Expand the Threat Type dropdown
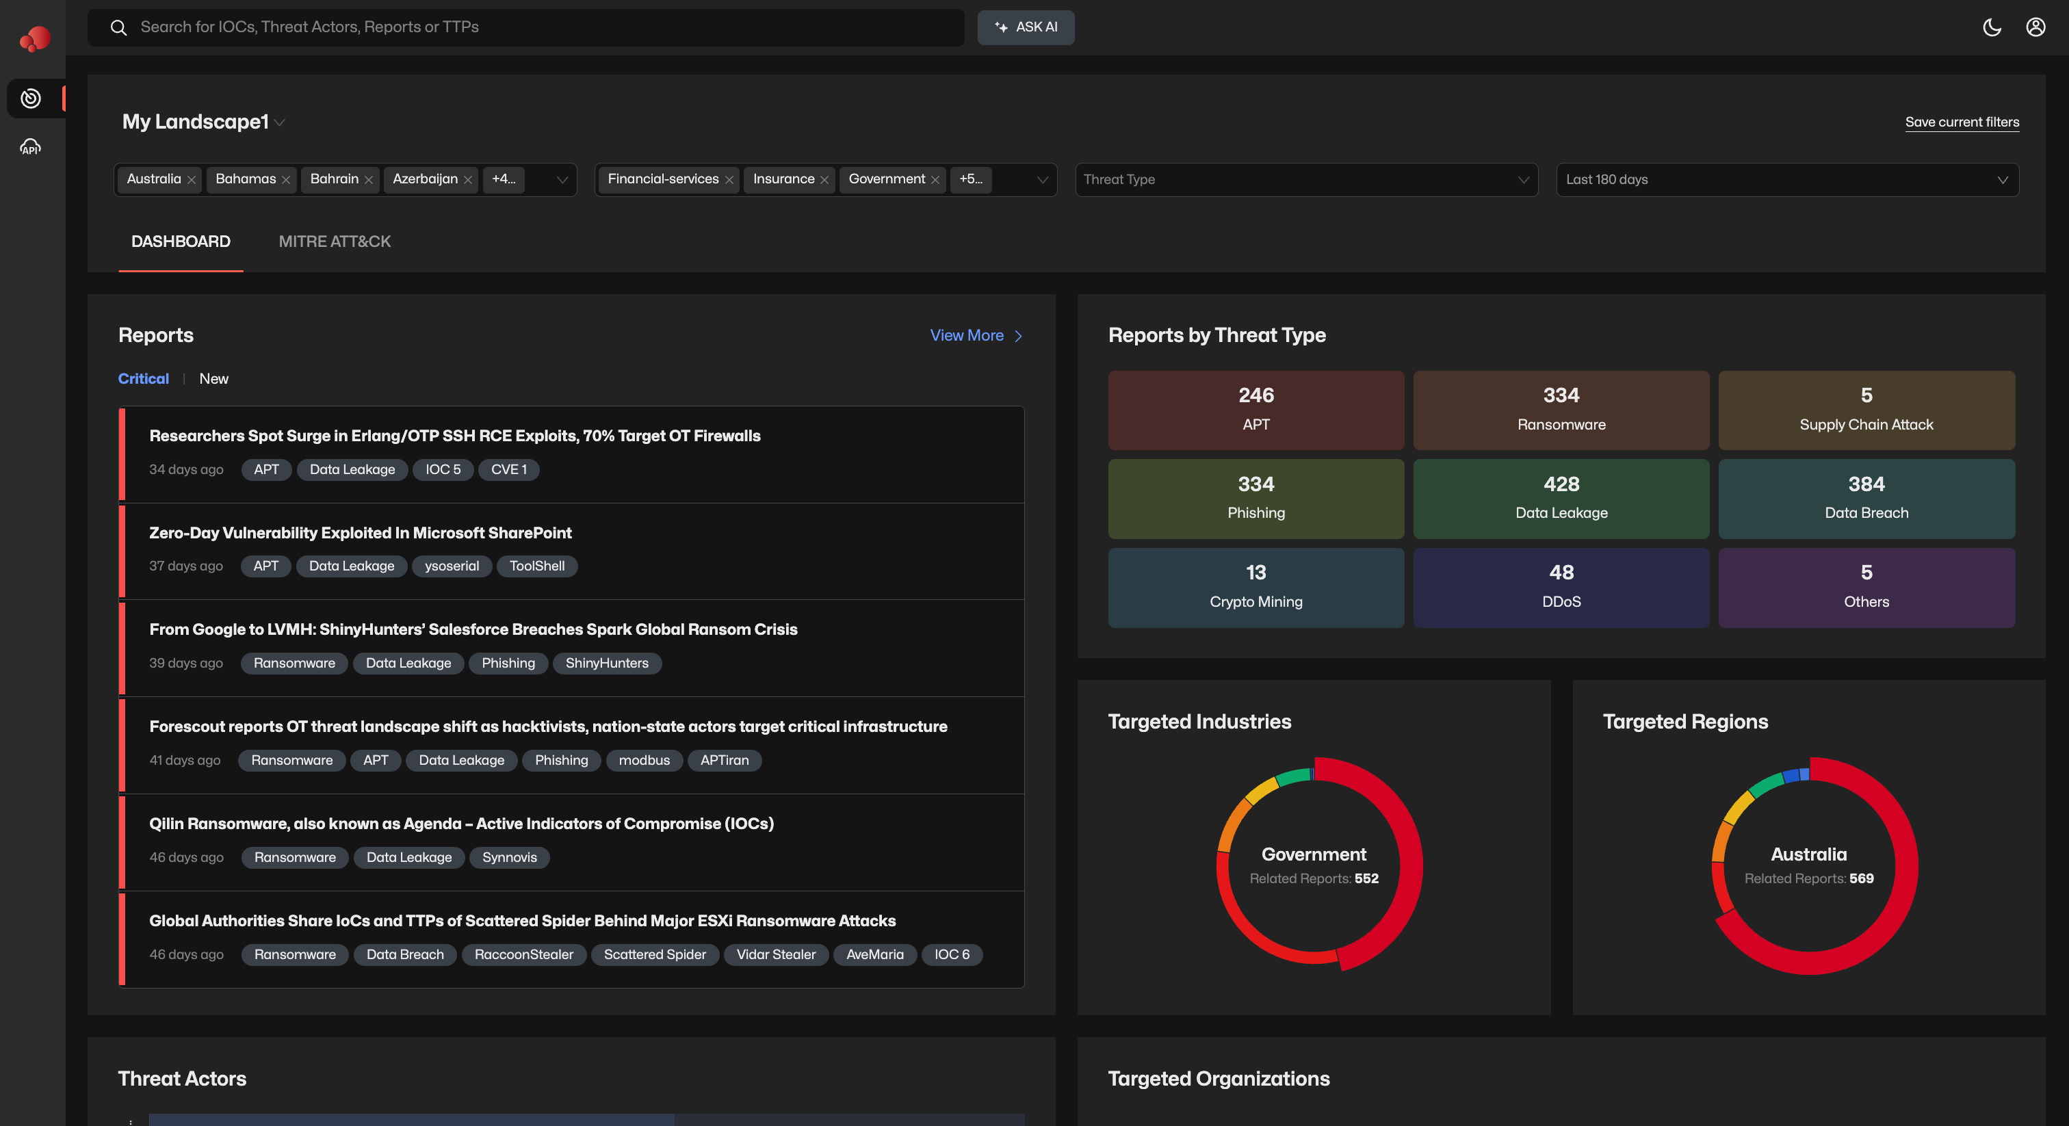Viewport: 2069px width, 1126px height. [x=1306, y=180]
